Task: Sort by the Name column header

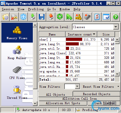Action: click(52, 34)
